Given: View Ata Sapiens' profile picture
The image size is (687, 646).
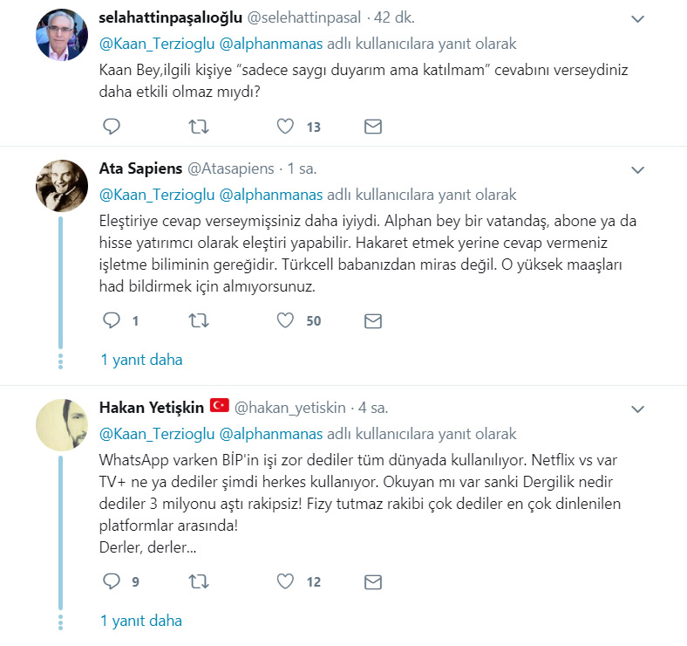Looking at the screenshot, I should pyautogui.click(x=60, y=187).
